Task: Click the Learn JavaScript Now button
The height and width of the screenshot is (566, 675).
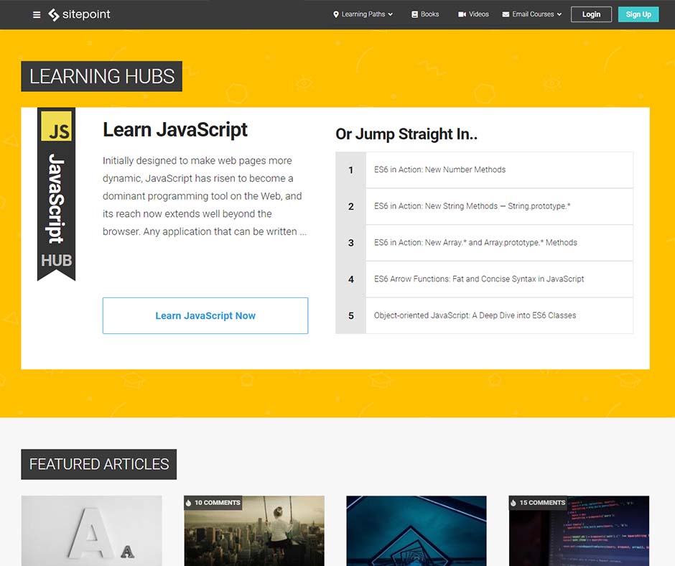Action: point(205,316)
